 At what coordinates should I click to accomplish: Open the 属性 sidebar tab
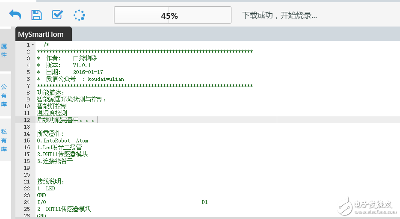[x=4, y=50]
